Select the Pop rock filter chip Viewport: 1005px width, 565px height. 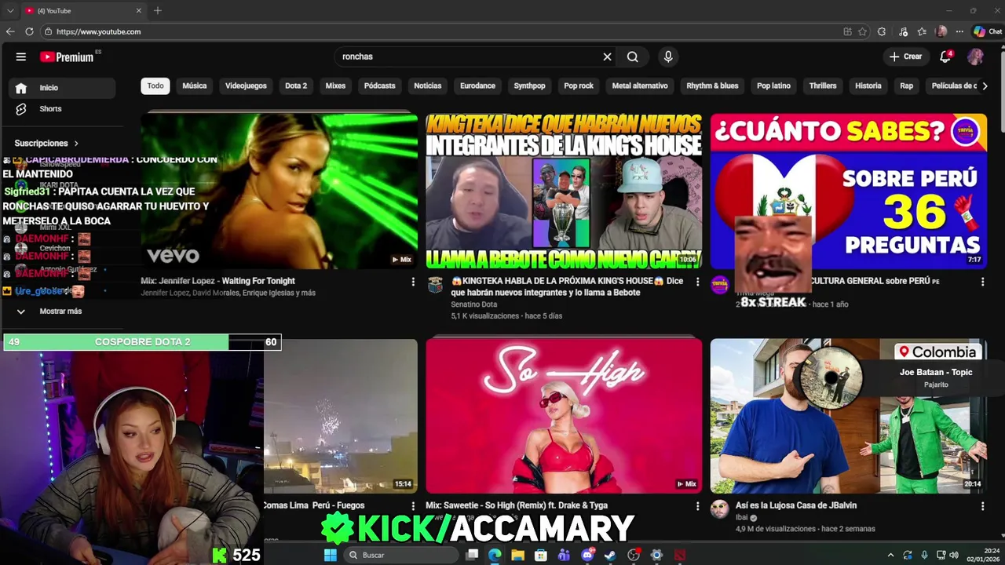pos(579,86)
